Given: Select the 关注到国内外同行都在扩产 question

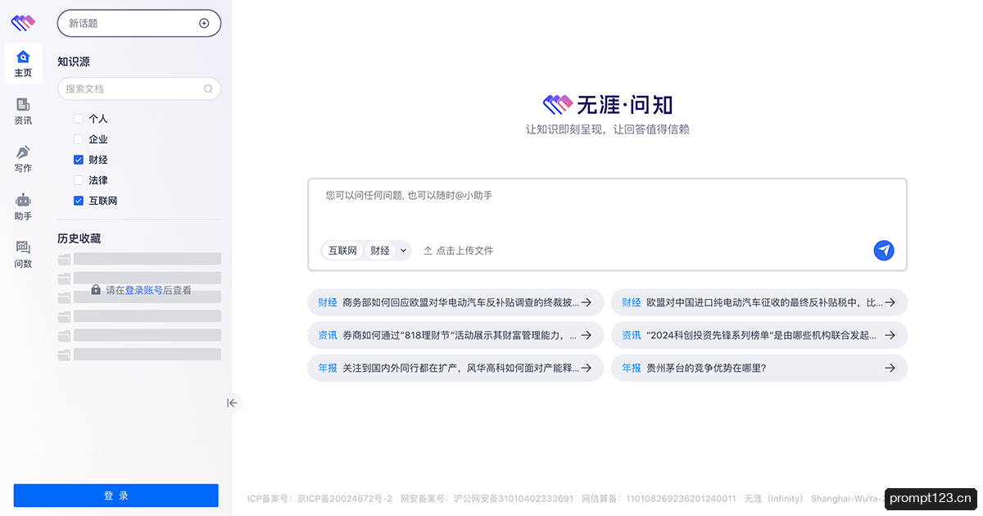Looking at the screenshot, I should (x=455, y=368).
